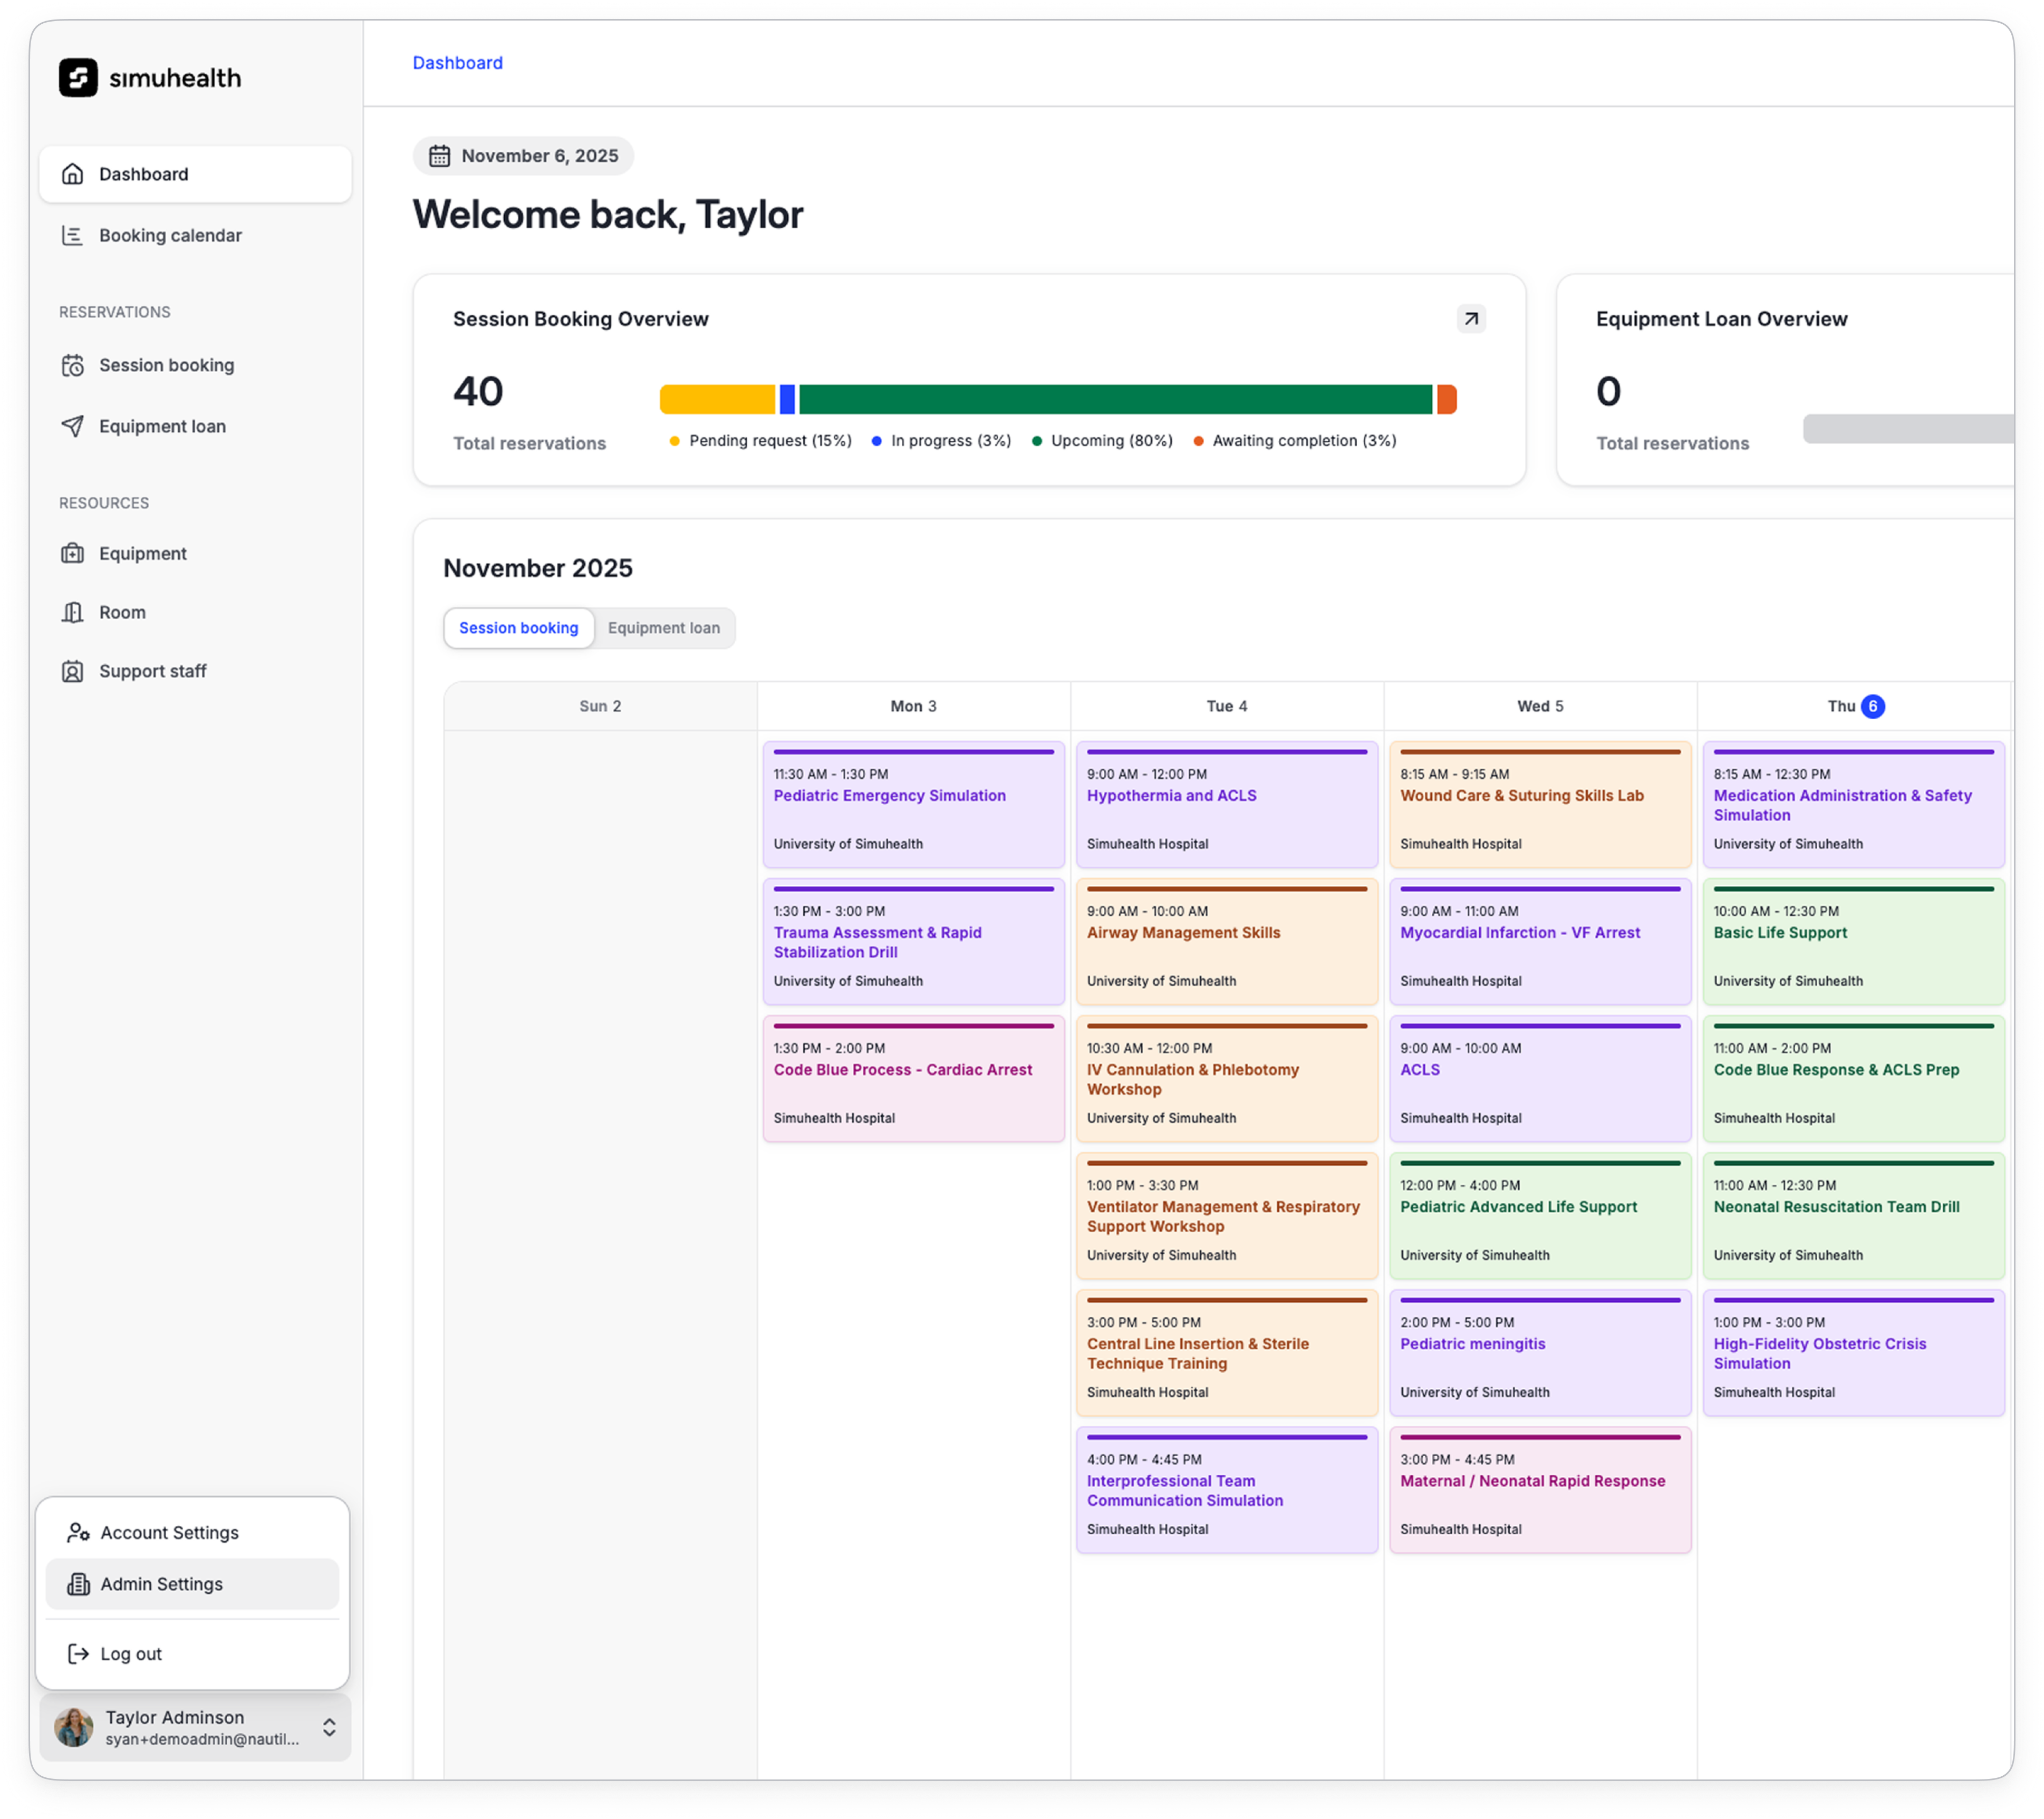
Task: Choose Admin Settings menu entry
Action: [161, 1584]
